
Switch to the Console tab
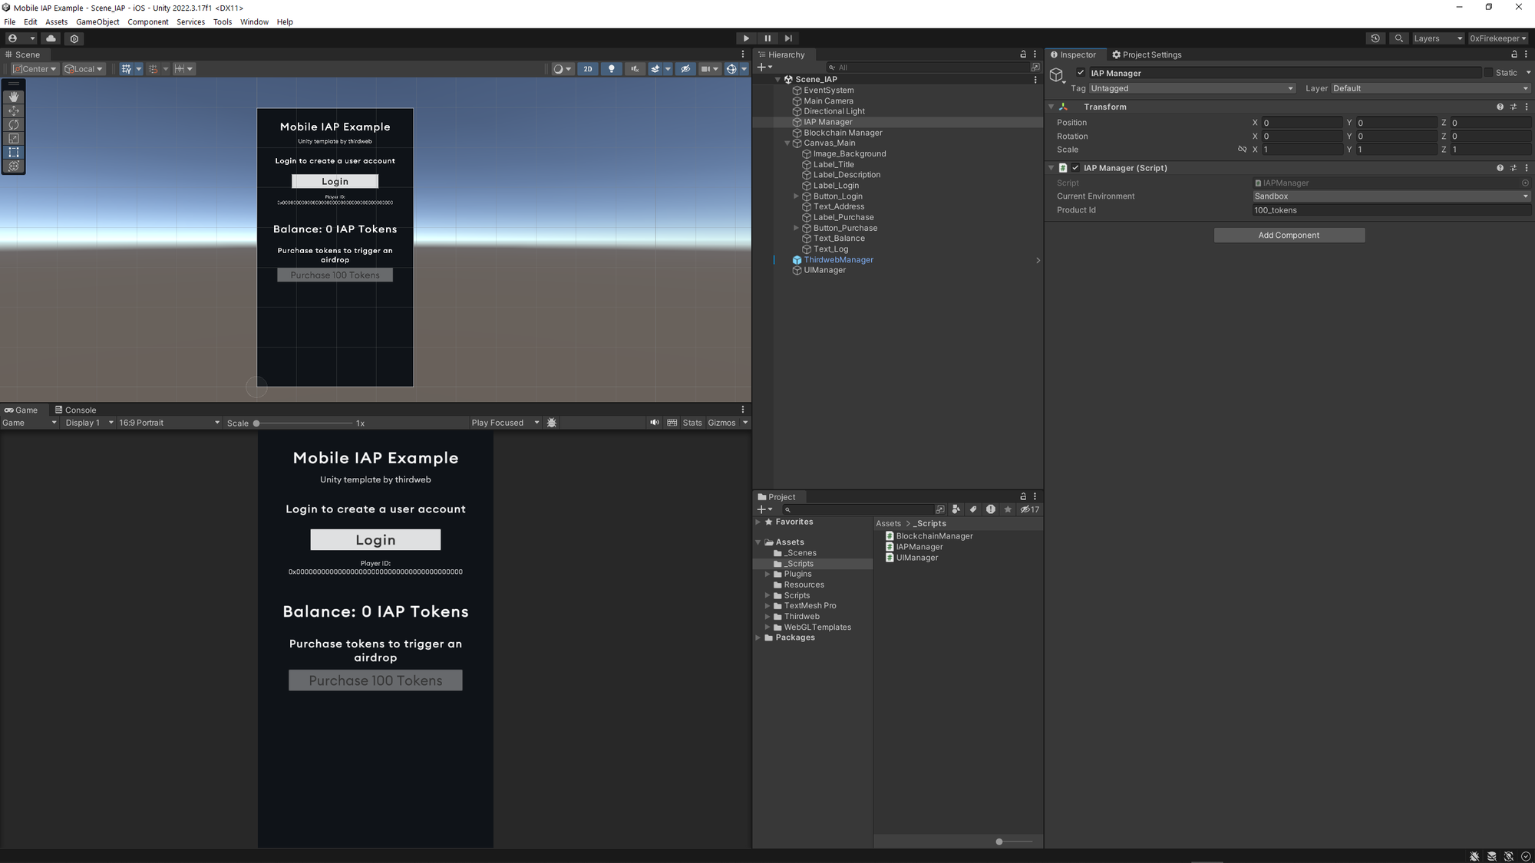coord(75,410)
